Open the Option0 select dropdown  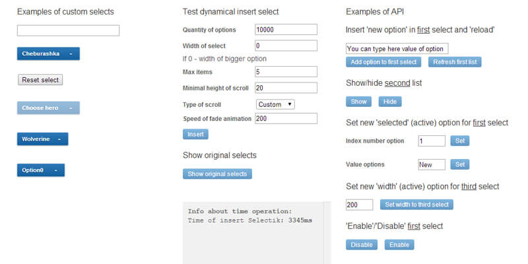click(40, 170)
